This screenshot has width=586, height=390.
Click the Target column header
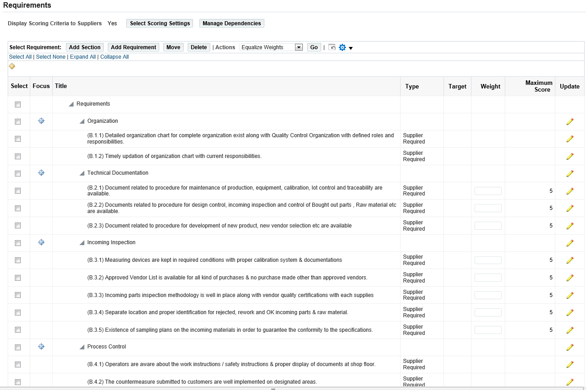pyautogui.click(x=457, y=86)
